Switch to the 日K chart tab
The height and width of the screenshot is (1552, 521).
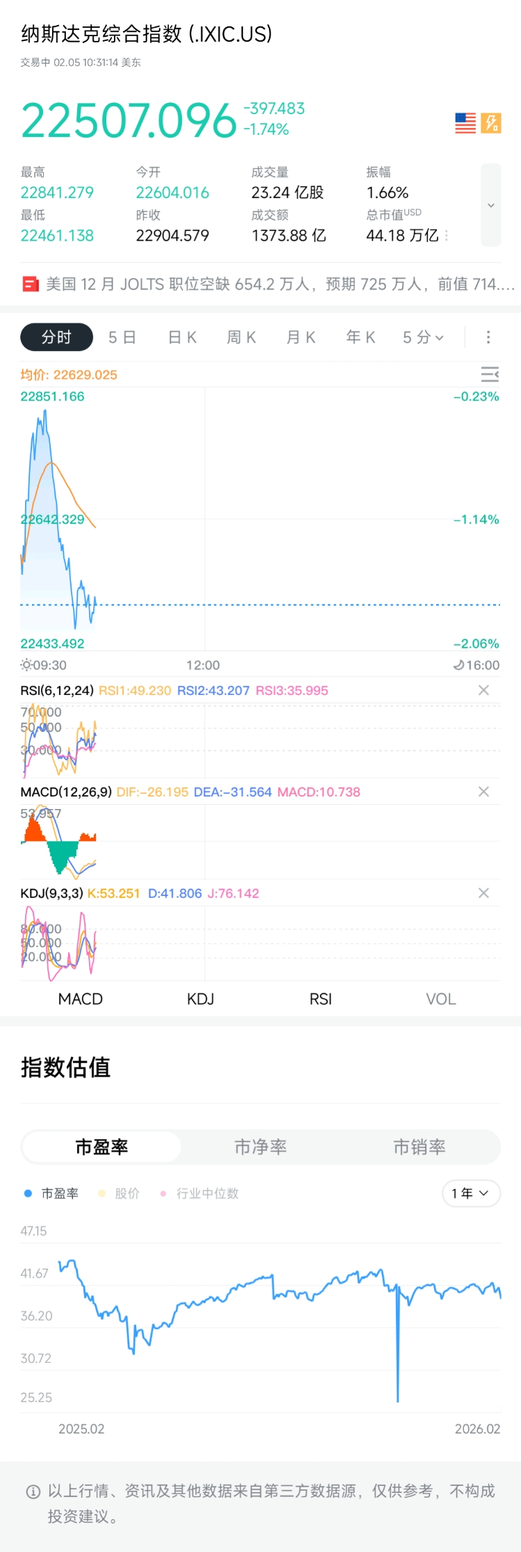click(183, 338)
